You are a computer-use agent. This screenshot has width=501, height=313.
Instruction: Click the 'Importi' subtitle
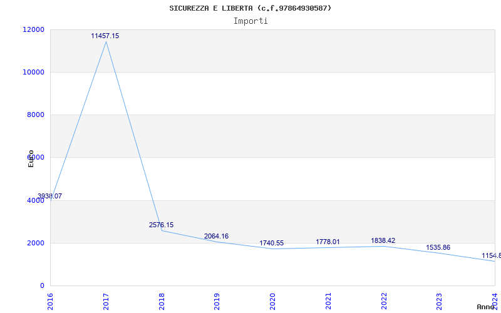[x=250, y=21]
